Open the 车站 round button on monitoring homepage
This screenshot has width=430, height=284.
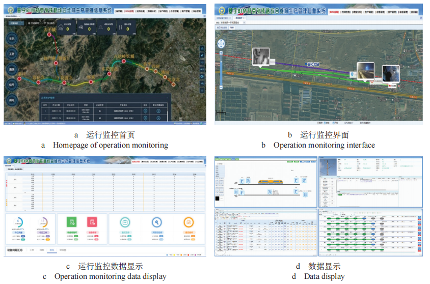click(x=12, y=39)
